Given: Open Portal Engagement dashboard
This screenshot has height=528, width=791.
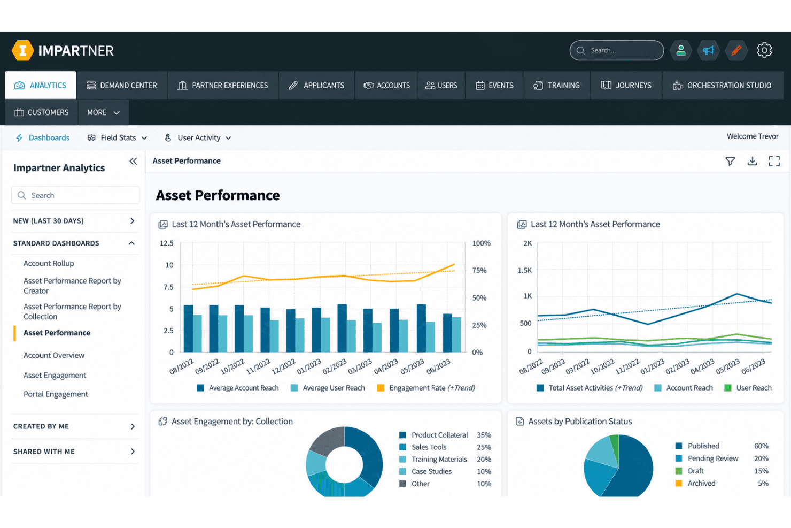Looking at the screenshot, I should 56,394.
